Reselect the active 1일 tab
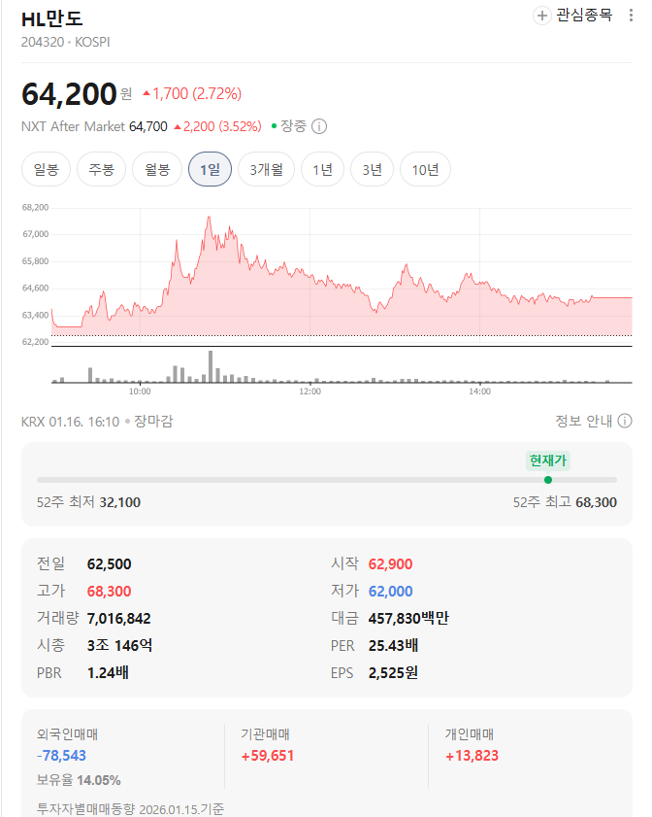The height and width of the screenshot is (817, 652). [211, 168]
